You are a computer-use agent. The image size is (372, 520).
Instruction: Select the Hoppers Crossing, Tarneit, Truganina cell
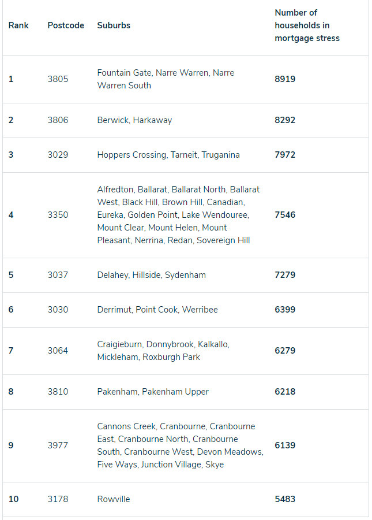coord(168,155)
